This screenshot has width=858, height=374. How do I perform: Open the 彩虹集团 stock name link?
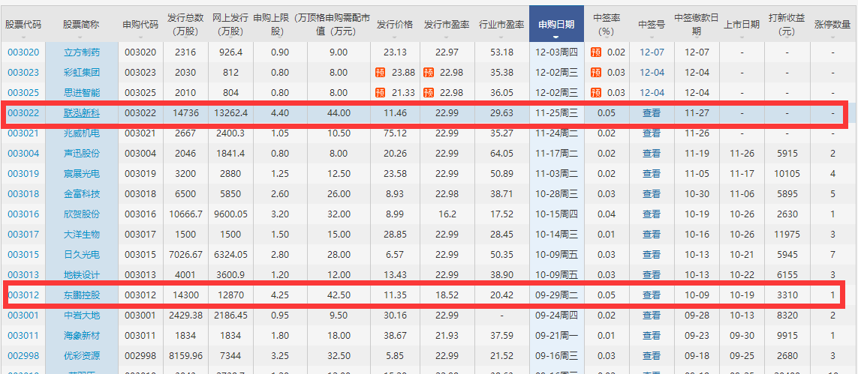(x=82, y=73)
